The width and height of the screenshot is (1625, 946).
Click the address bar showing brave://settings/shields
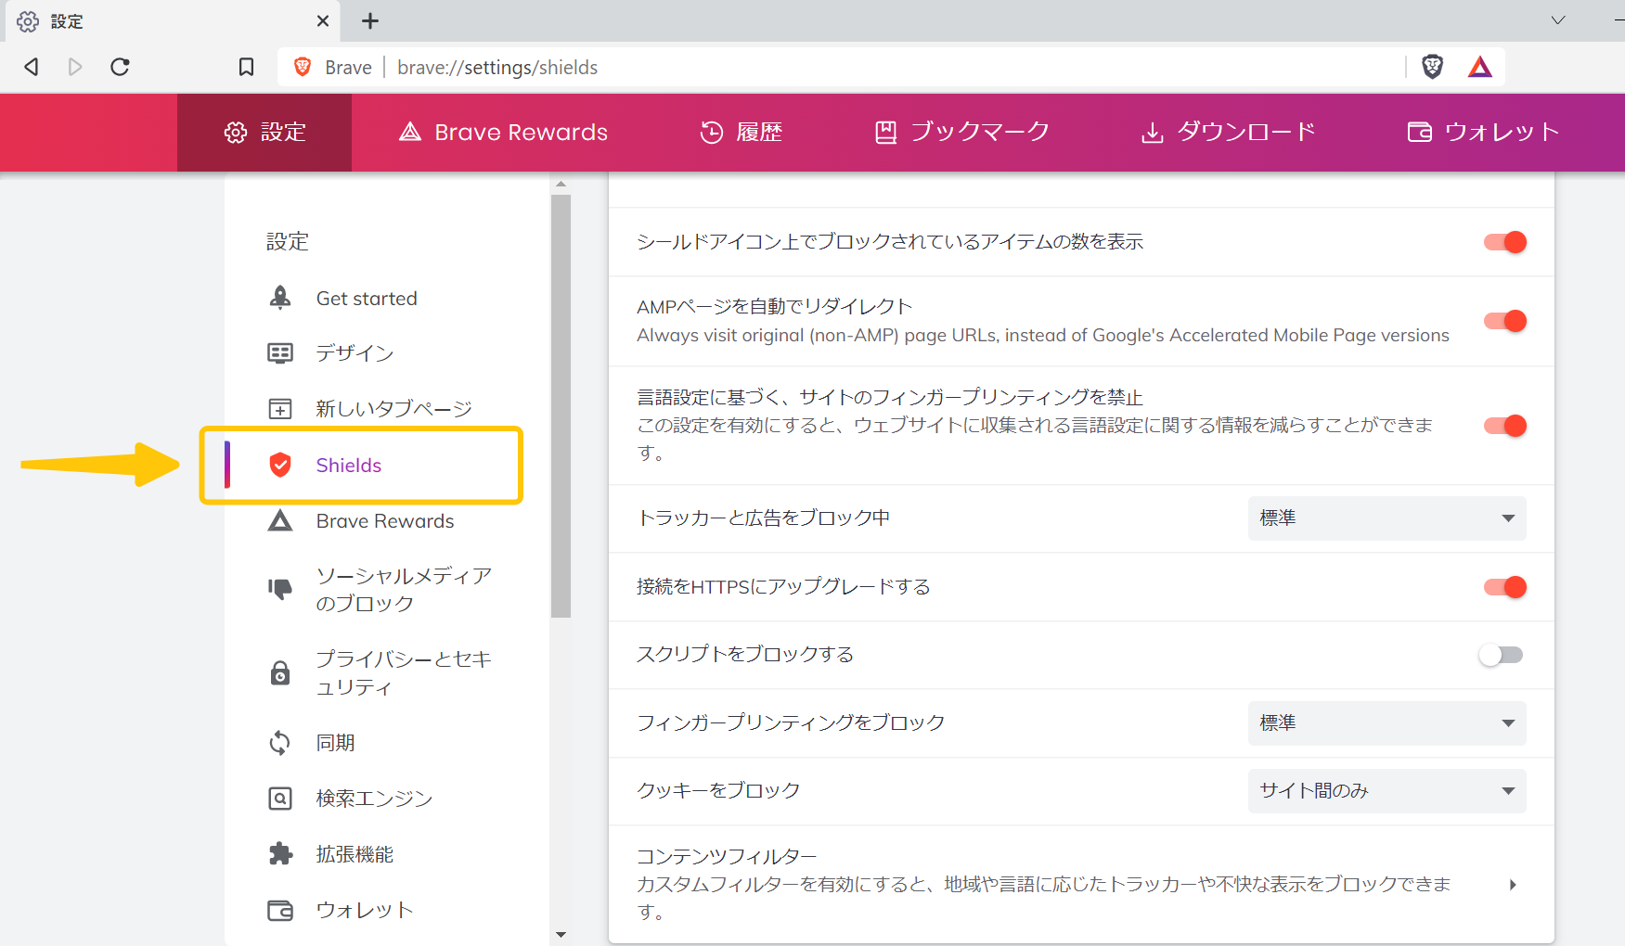point(840,67)
